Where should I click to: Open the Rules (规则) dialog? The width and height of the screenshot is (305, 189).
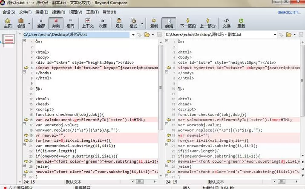(x=119, y=23)
